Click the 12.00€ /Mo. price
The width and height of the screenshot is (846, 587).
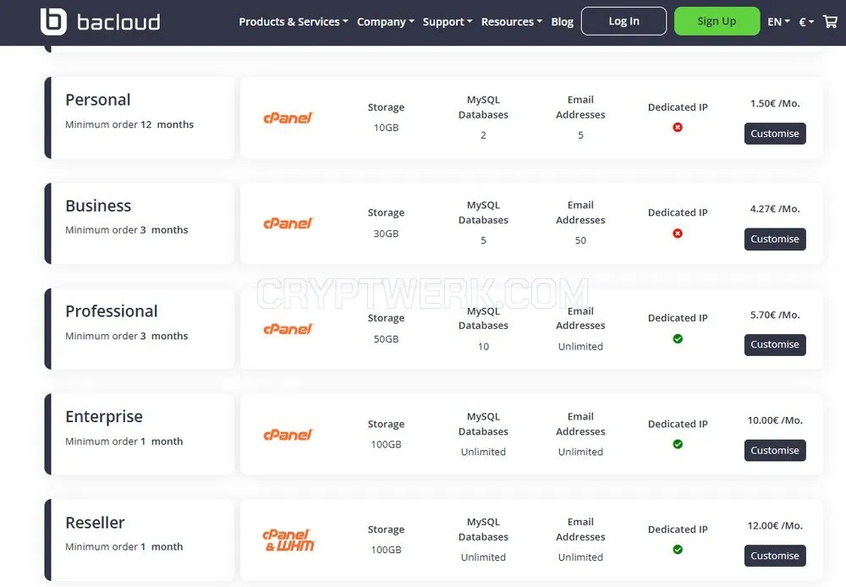pos(775,525)
